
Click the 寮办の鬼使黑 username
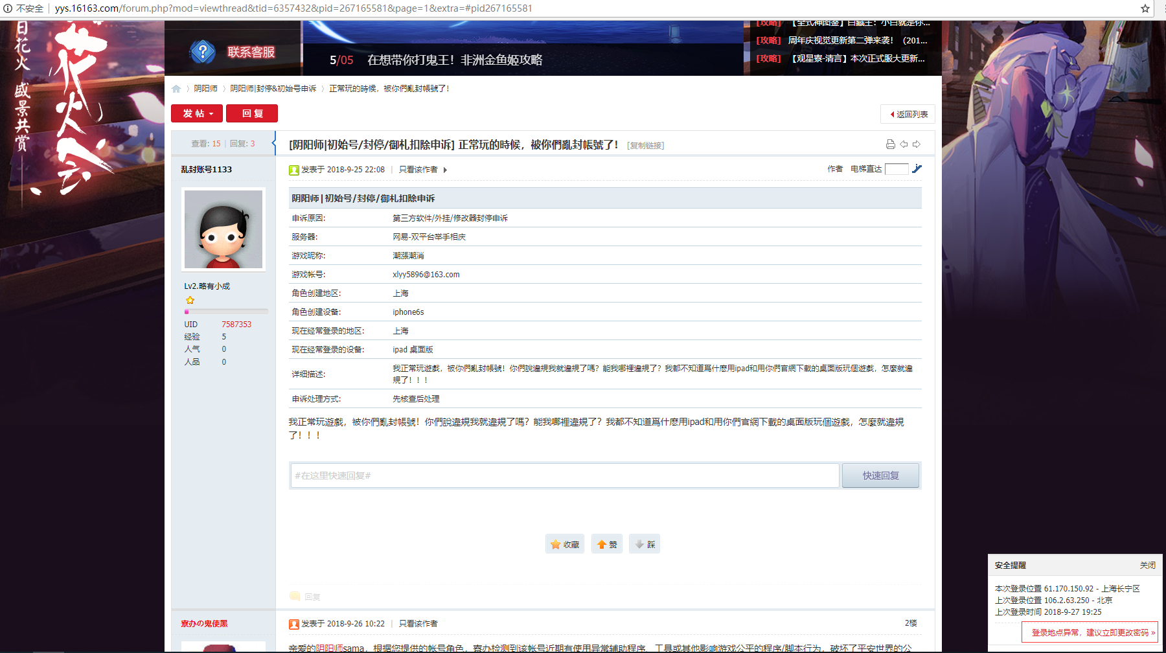pyautogui.click(x=205, y=624)
